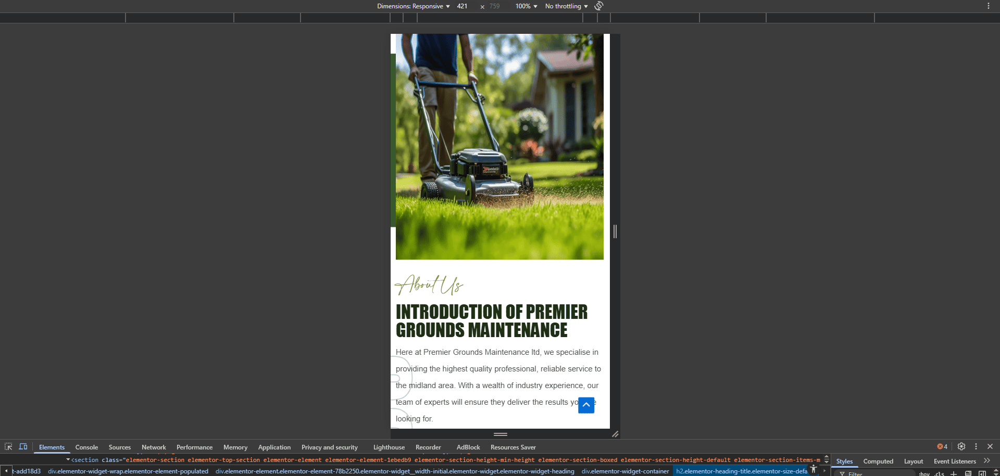Open the Lighthouse tab
The width and height of the screenshot is (1000, 476).
point(389,447)
